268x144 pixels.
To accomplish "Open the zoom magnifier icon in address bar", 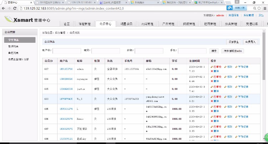I will coord(255,8).
